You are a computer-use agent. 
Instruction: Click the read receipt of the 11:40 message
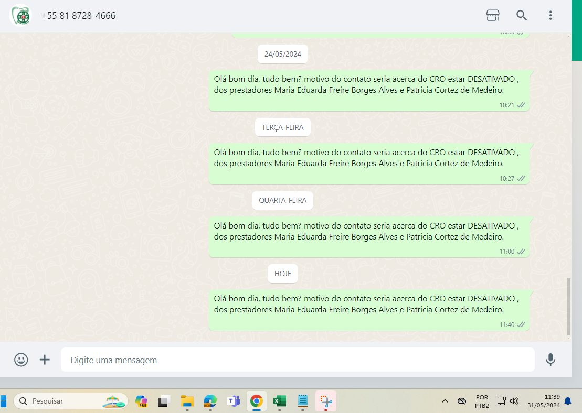point(521,325)
